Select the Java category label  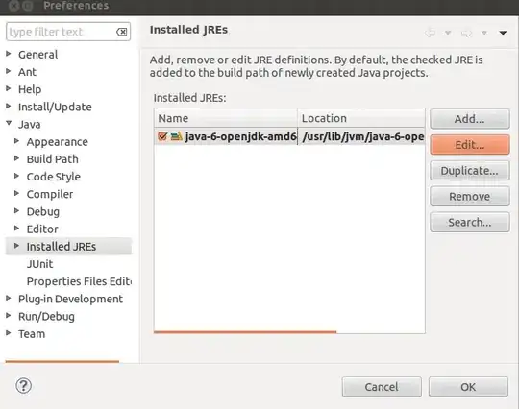point(30,125)
